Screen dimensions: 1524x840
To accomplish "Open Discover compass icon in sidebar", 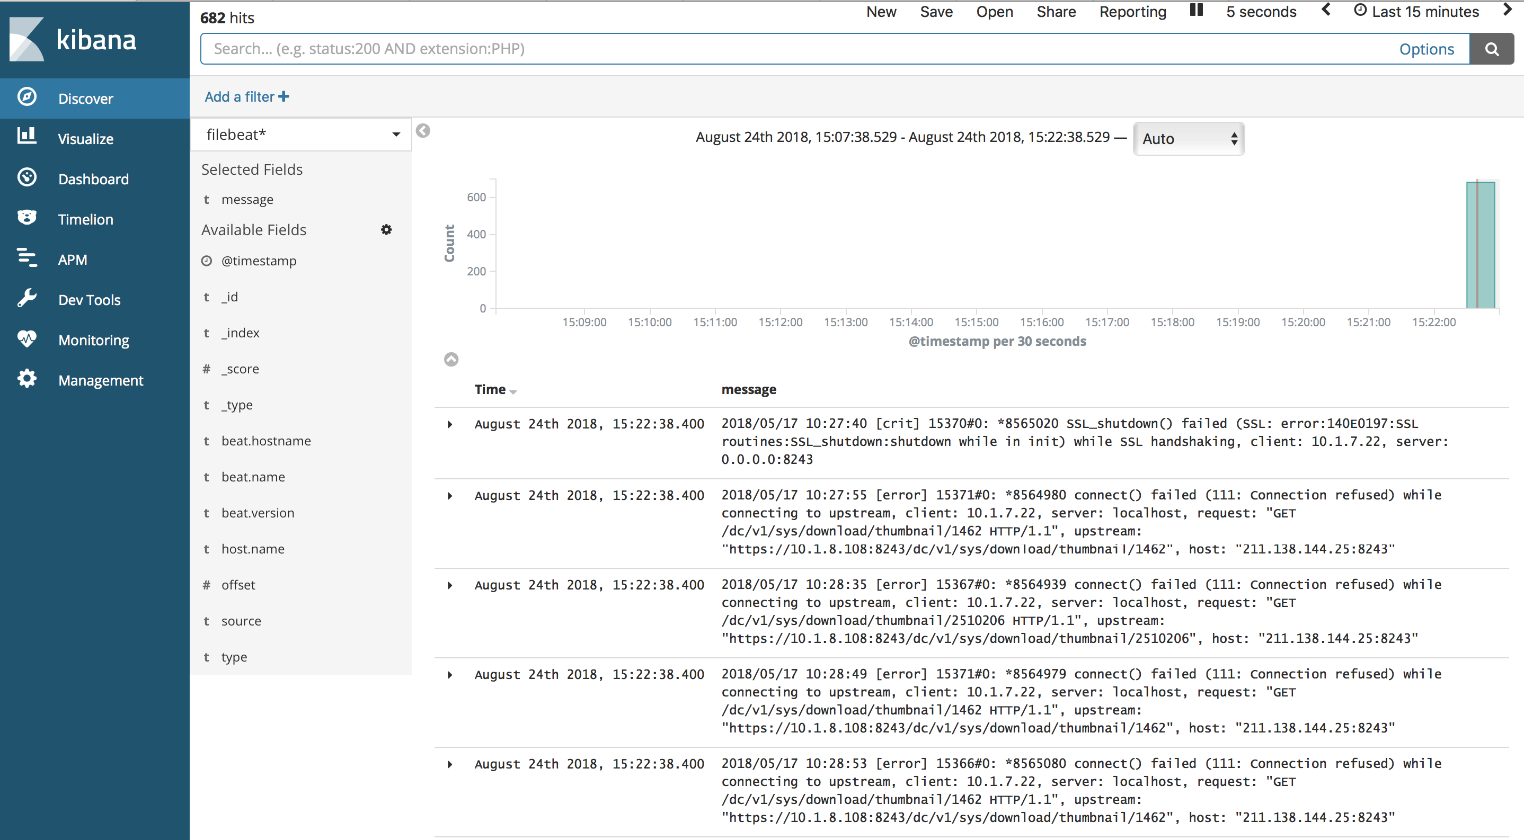I will [26, 97].
